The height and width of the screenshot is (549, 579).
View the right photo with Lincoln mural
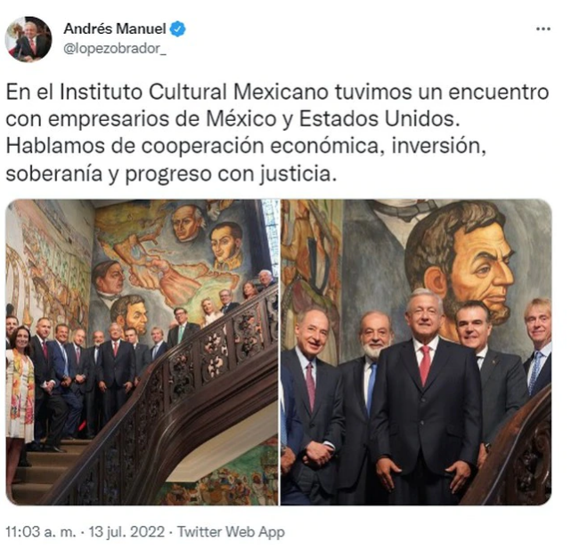pos(416,352)
